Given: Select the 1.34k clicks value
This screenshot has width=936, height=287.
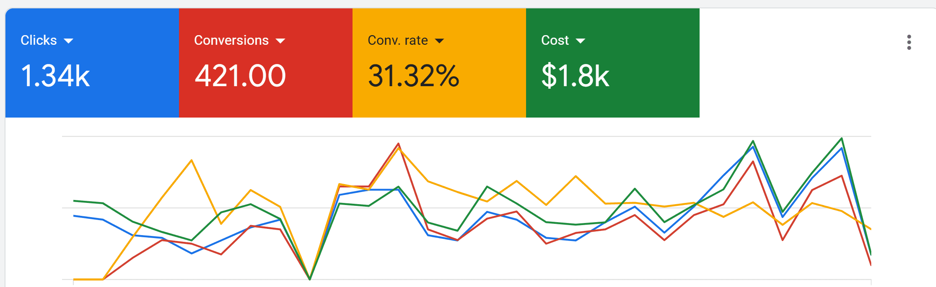Looking at the screenshot, I should click(x=55, y=76).
